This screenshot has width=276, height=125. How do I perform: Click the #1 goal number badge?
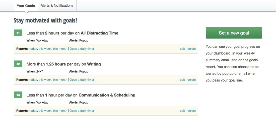tap(18, 33)
